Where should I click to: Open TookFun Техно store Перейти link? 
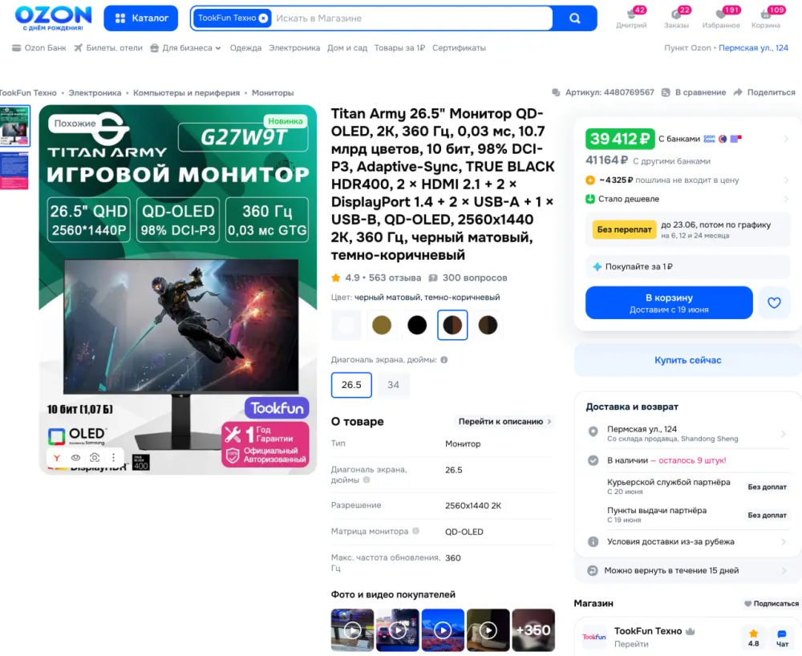[x=631, y=644]
